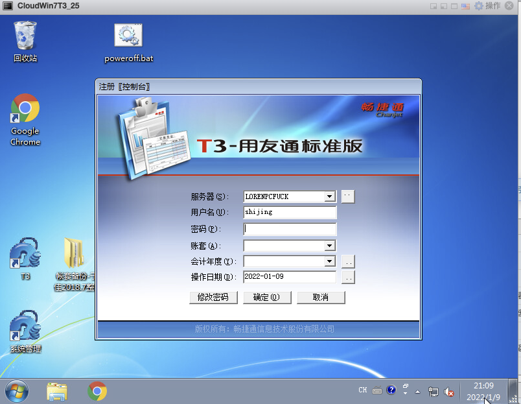Click into the 密码 password field

pyautogui.click(x=290, y=229)
